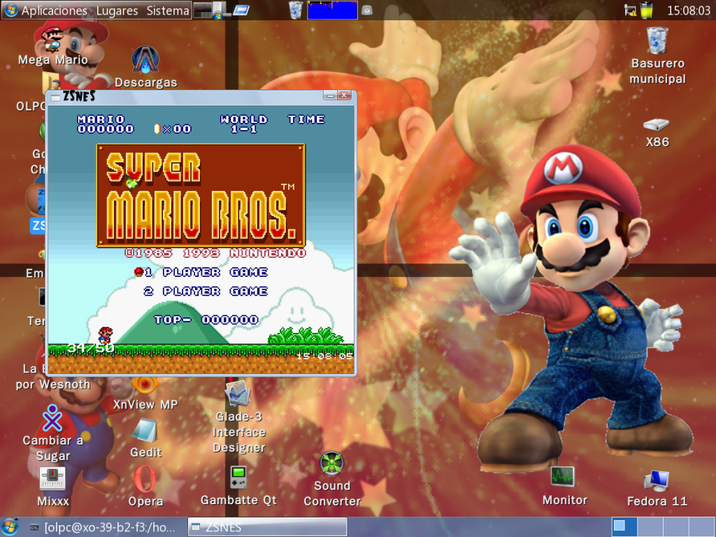Open the Descargas folder icon
Image resolution: width=716 pixels, height=537 pixels.
(x=145, y=66)
